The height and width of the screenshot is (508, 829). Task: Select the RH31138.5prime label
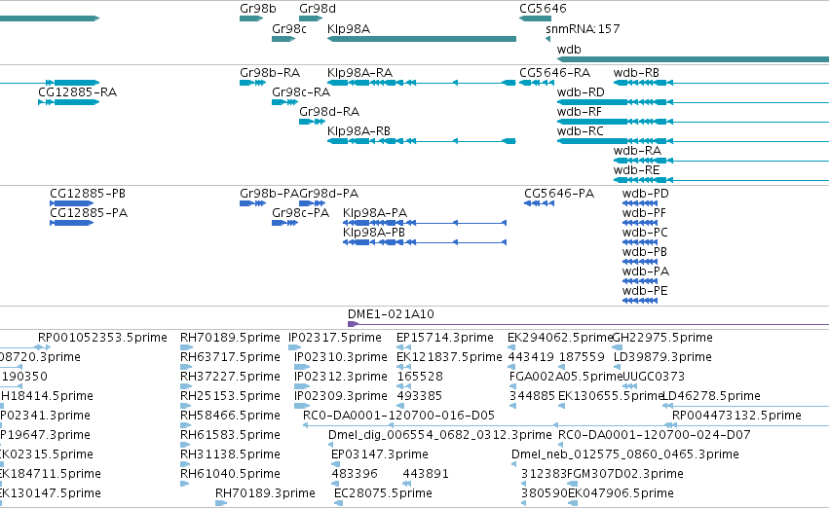click(230, 454)
